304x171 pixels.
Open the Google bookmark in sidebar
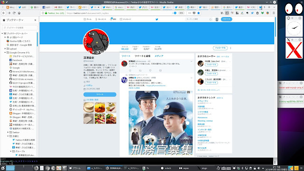[x=15, y=67]
